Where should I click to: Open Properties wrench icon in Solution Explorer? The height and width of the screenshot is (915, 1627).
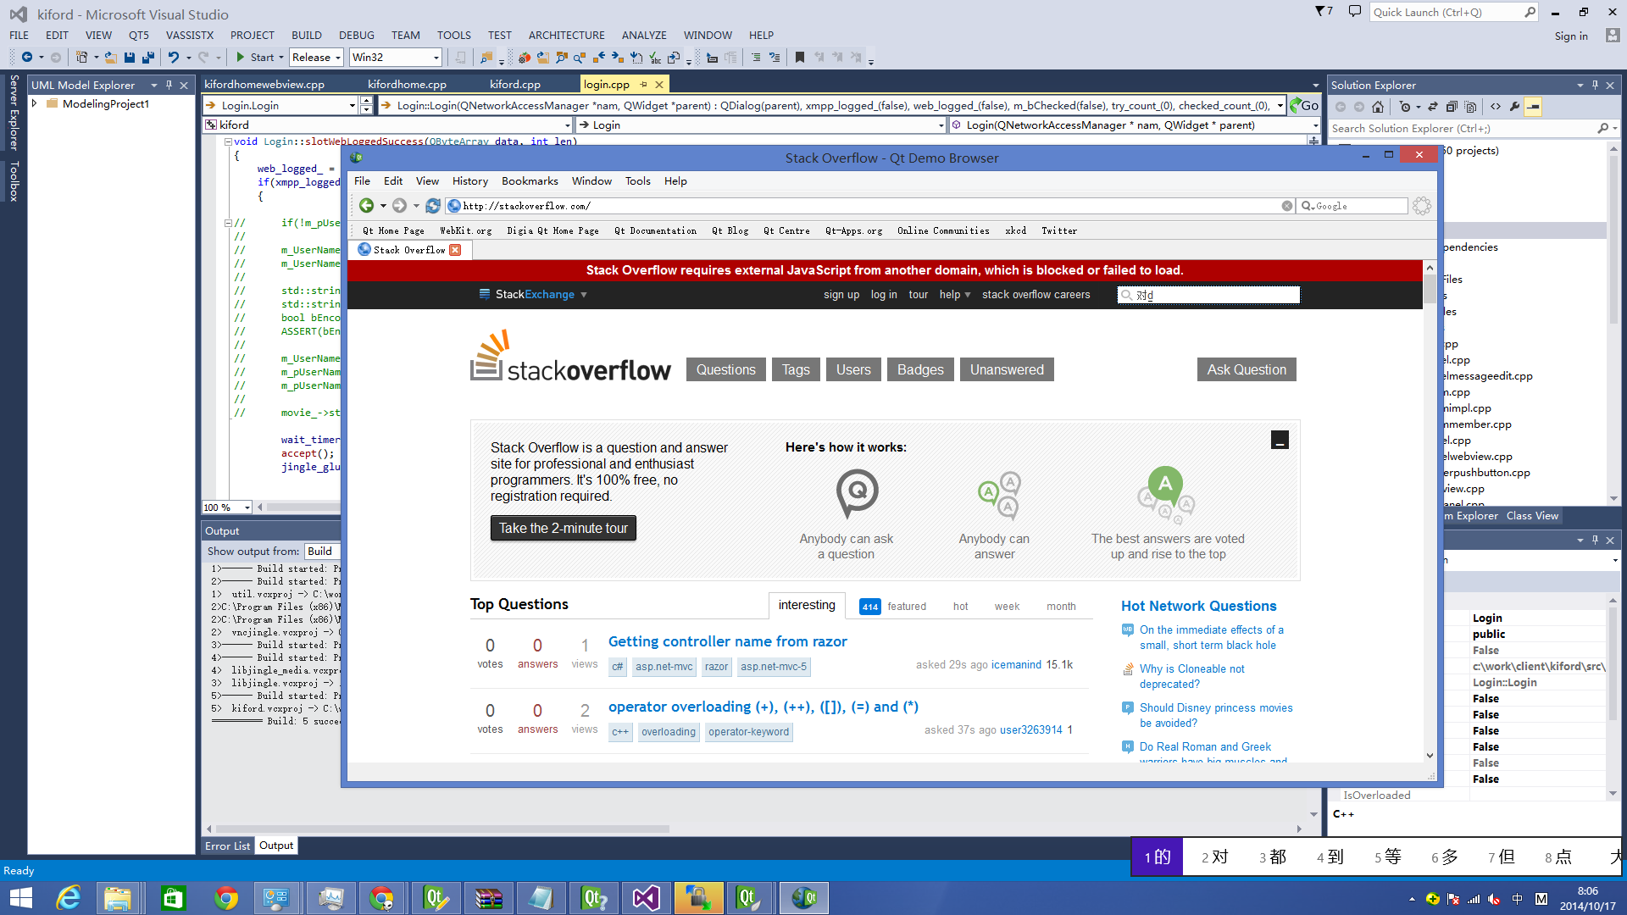click(x=1514, y=107)
